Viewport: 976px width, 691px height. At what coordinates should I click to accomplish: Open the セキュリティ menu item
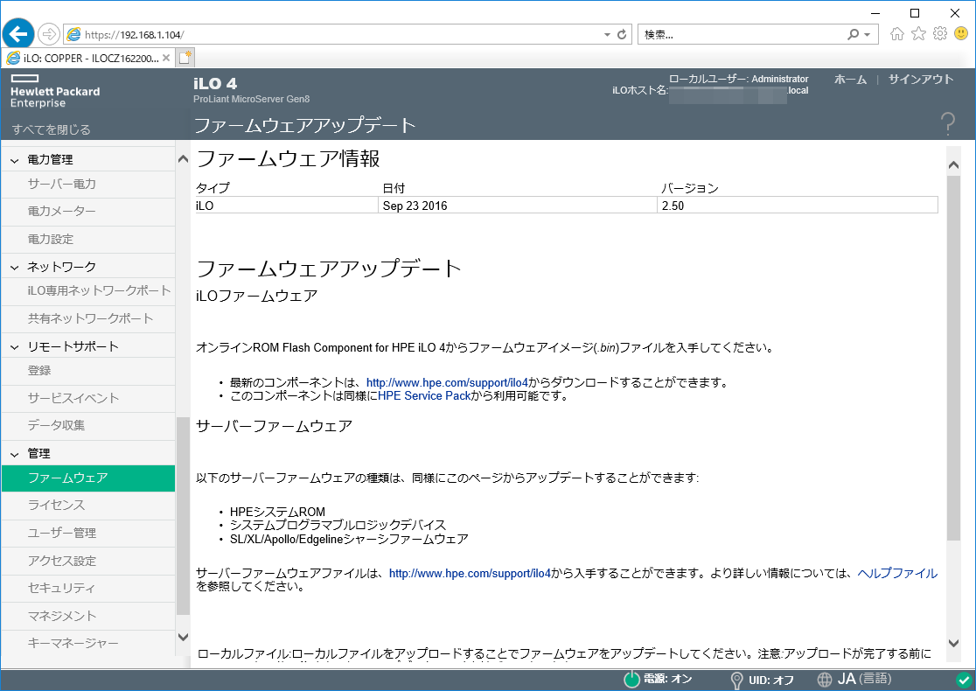click(88, 589)
